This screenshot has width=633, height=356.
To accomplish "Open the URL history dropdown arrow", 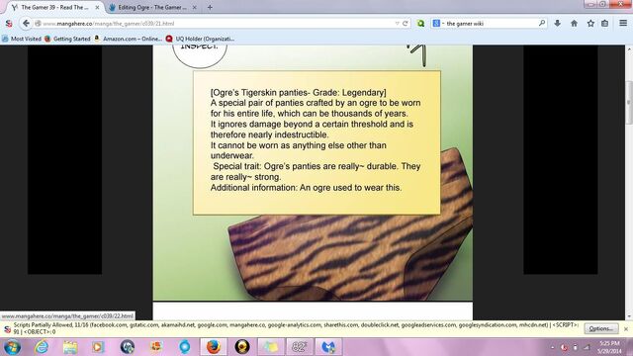I will (397, 24).
